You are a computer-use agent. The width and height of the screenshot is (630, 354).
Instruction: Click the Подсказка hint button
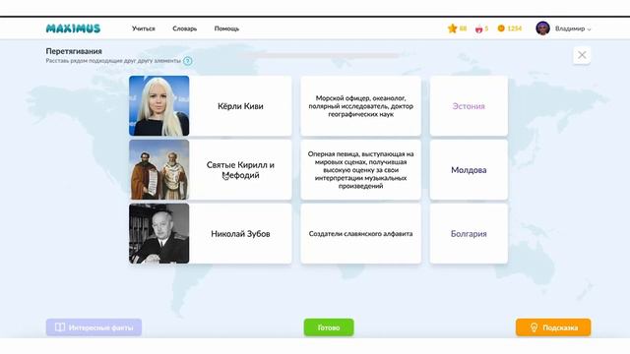coord(553,327)
